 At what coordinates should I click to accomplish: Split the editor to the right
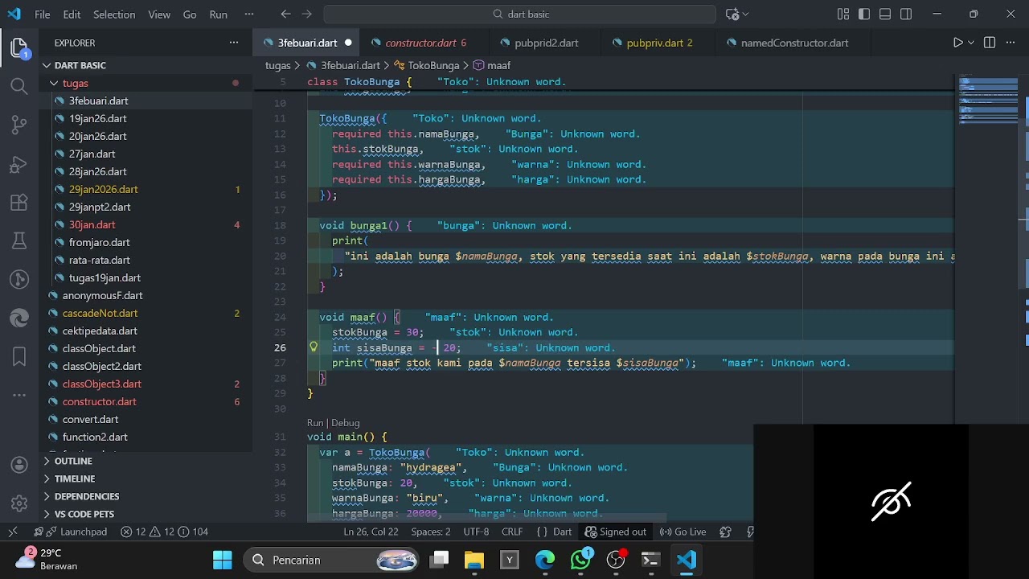(990, 43)
